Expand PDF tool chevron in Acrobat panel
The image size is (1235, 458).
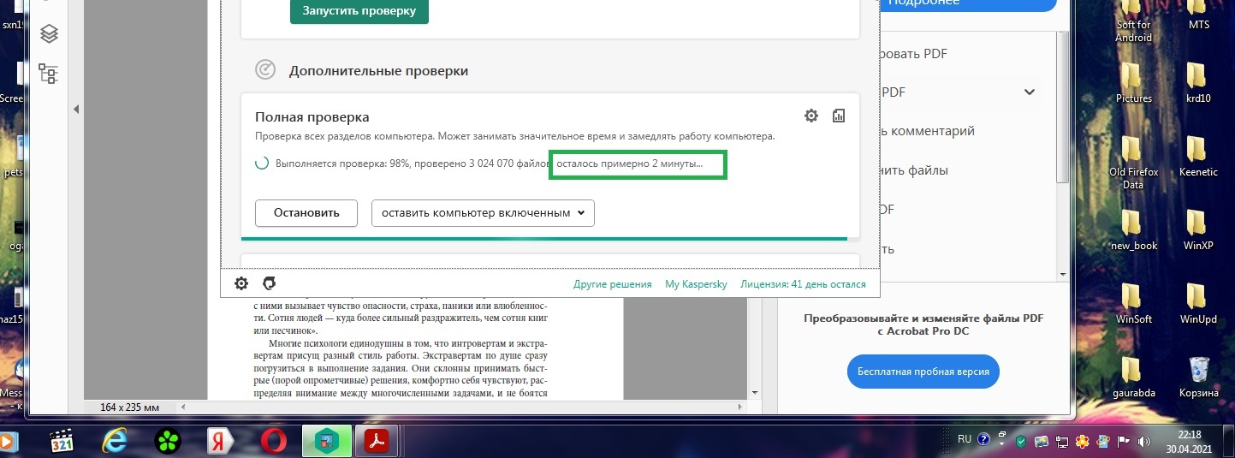point(1030,92)
